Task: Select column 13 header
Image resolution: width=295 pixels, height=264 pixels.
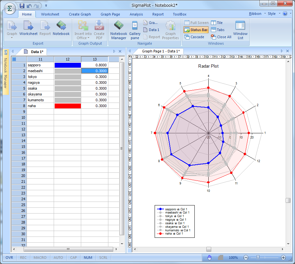Action: pos(95,59)
